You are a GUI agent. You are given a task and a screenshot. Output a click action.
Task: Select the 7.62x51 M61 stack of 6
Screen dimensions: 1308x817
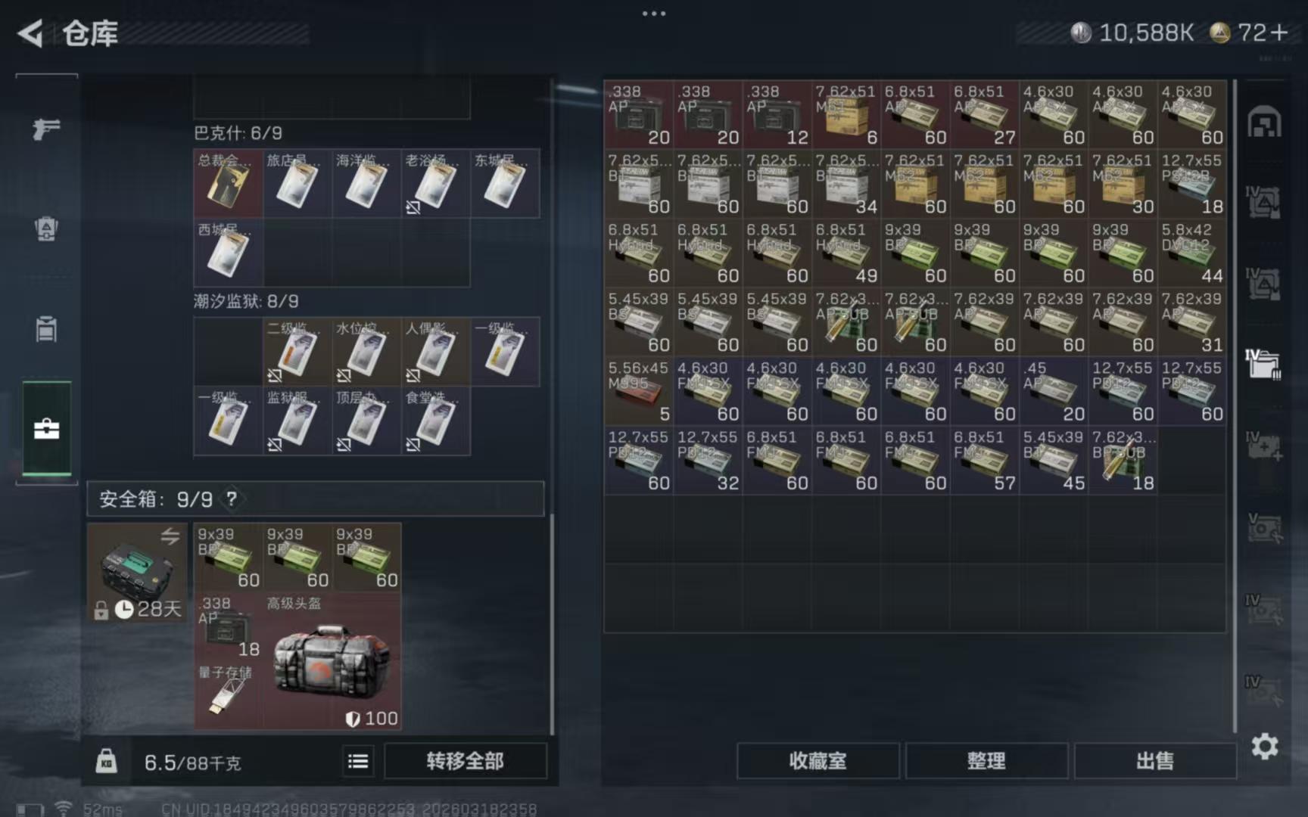[x=846, y=114]
